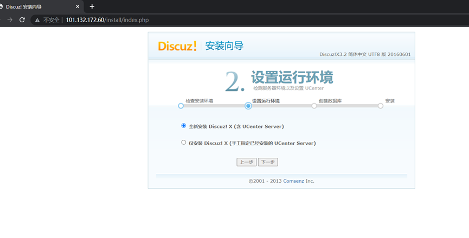Click subtitle 检测服务器环境以及设置 UCenter

[288, 88]
